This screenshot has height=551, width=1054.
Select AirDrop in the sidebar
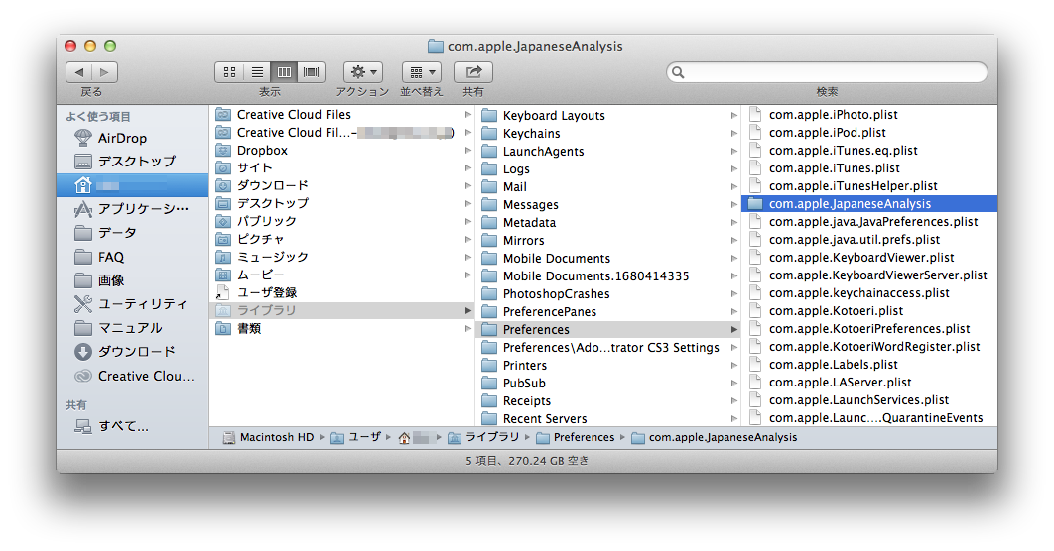(x=132, y=139)
